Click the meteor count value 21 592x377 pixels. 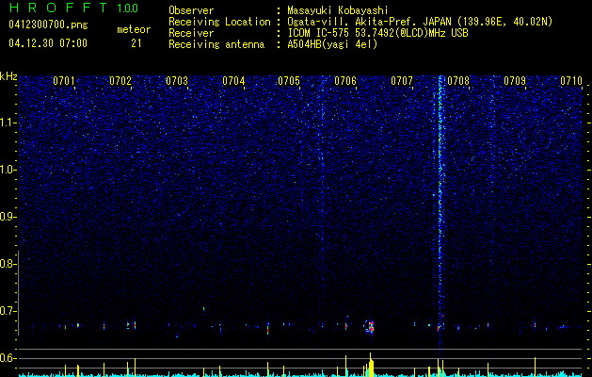coord(136,43)
